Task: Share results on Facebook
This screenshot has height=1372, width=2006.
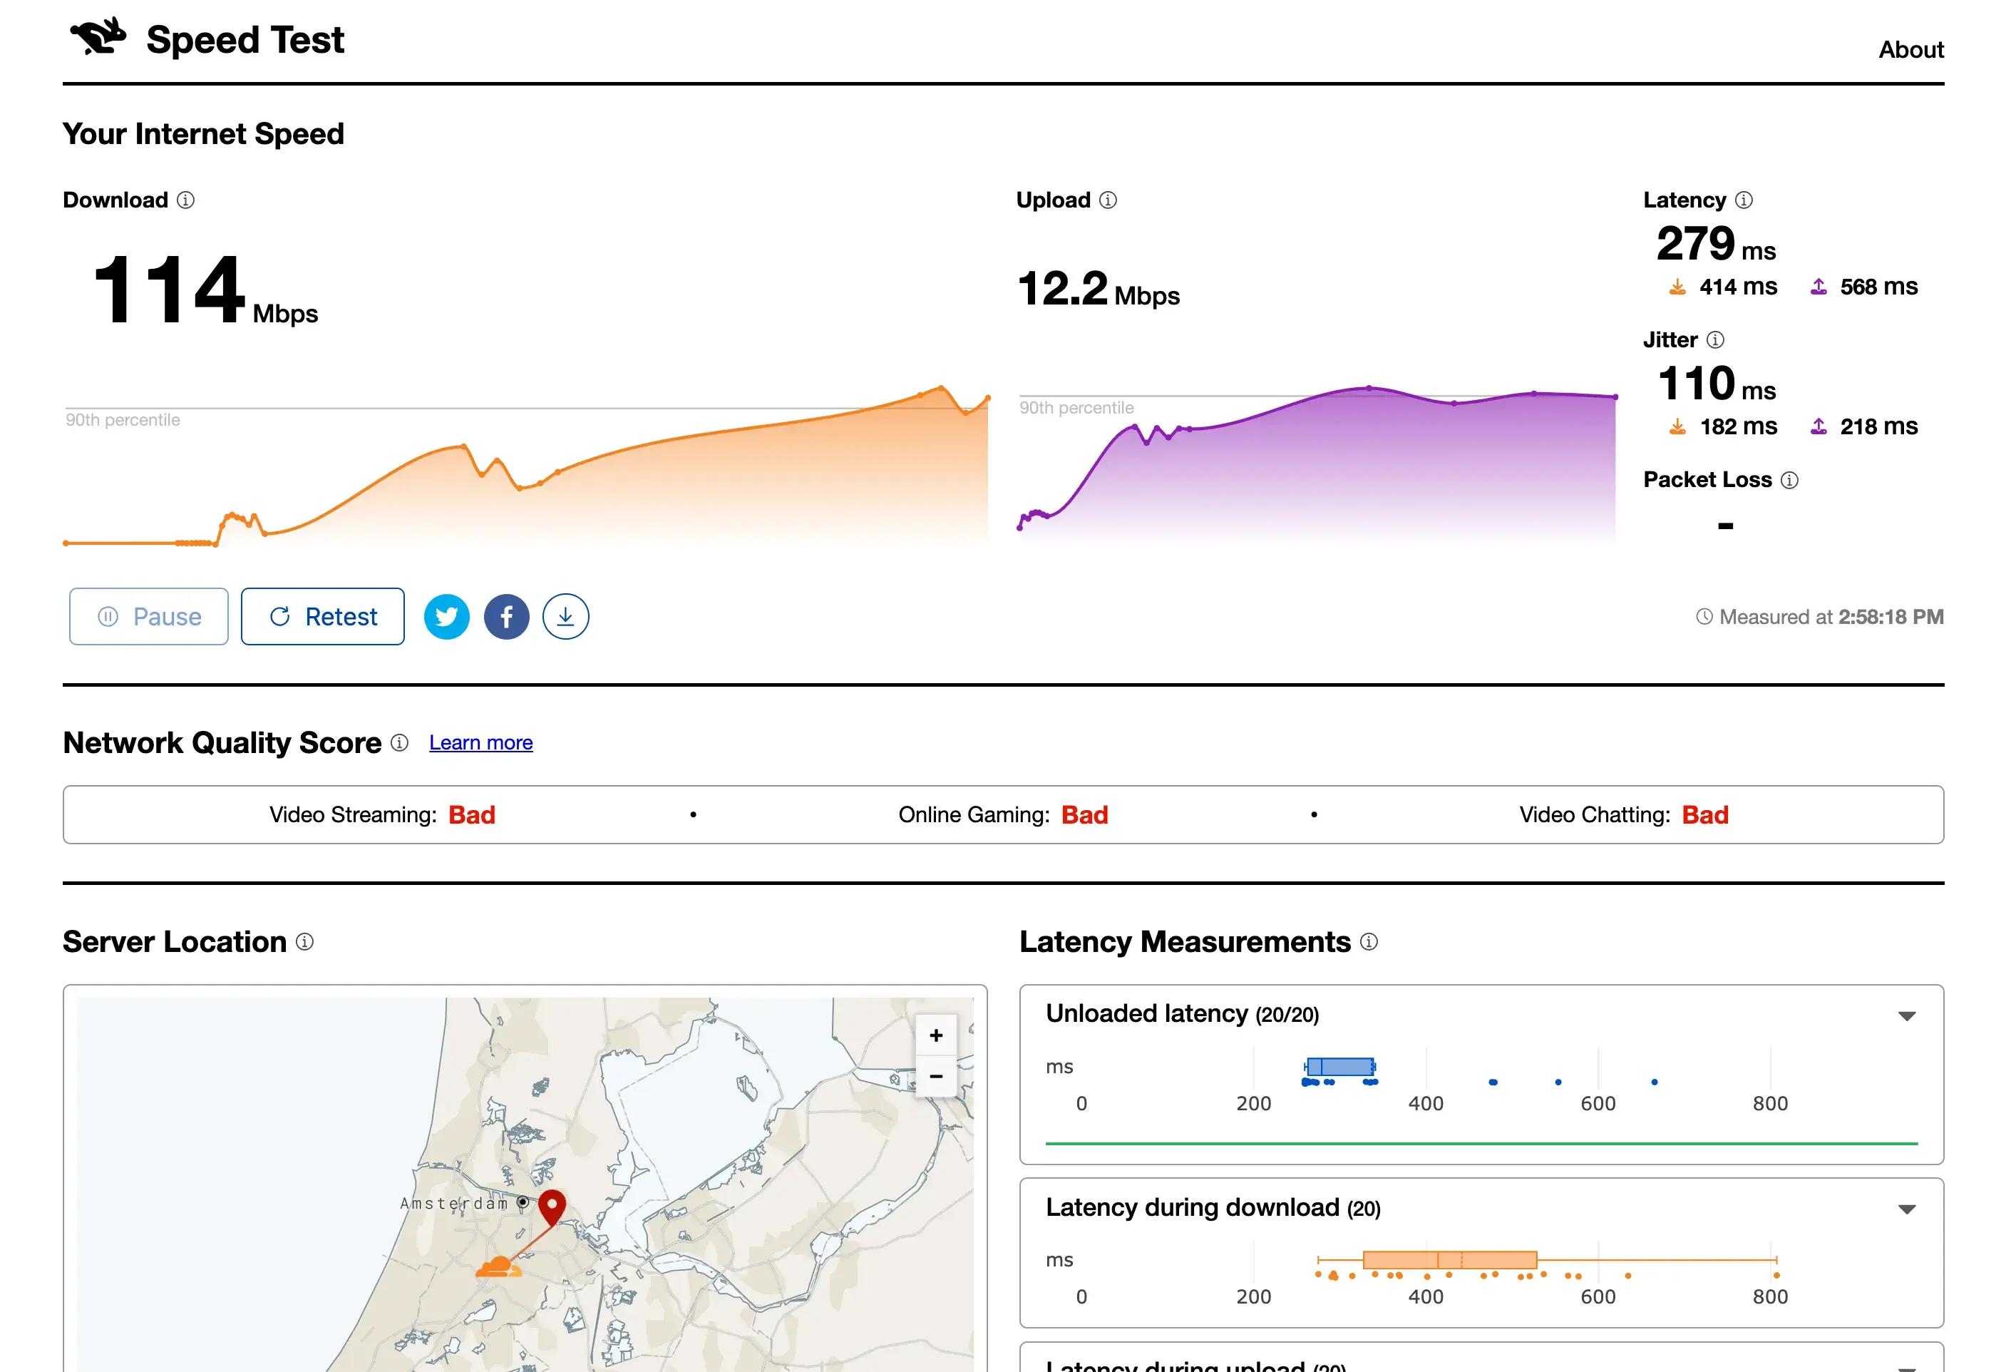Action: pyautogui.click(x=507, y=617)
